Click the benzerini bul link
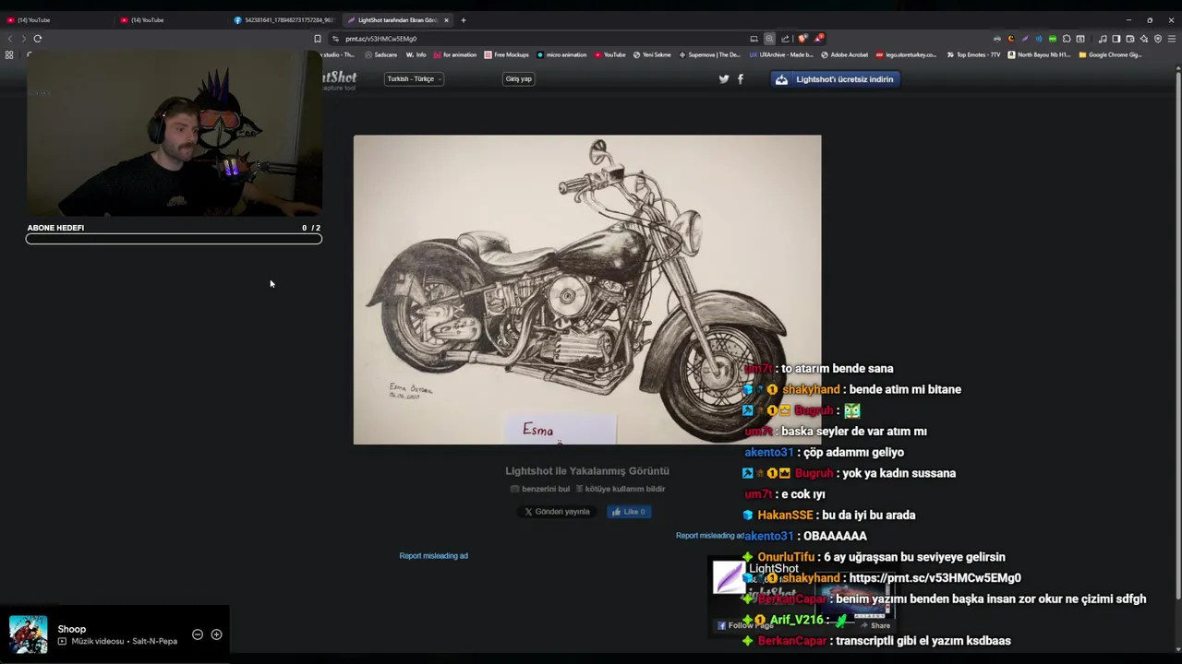This screenshot has width=1182, height=664. (x=541, y=489)
